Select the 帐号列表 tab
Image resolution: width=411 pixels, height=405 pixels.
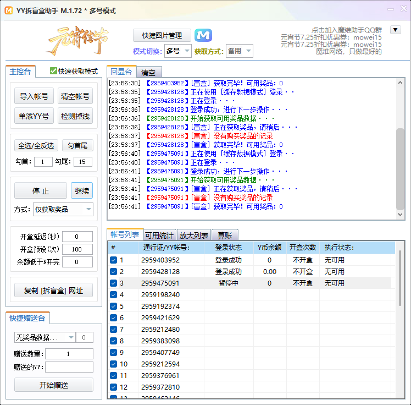[125, 234]
